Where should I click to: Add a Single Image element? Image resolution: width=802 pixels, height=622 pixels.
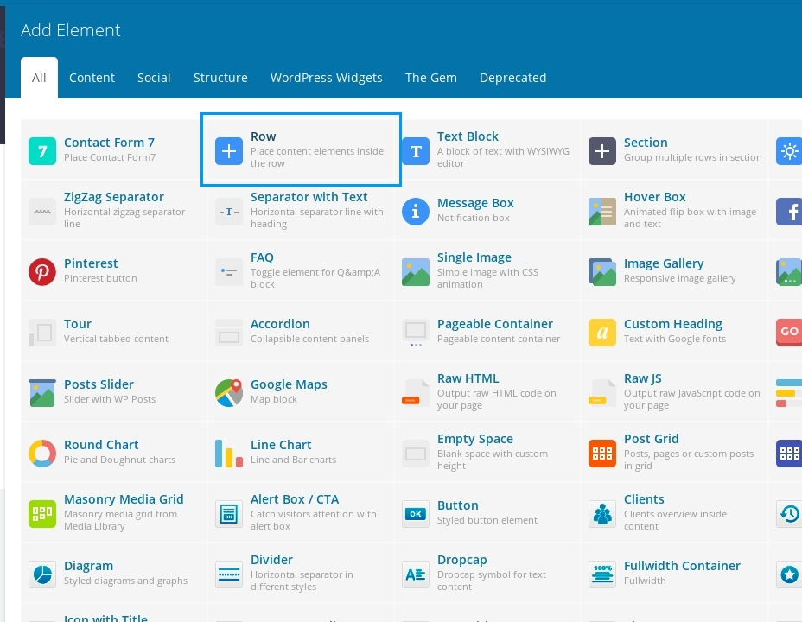(474, 257)
